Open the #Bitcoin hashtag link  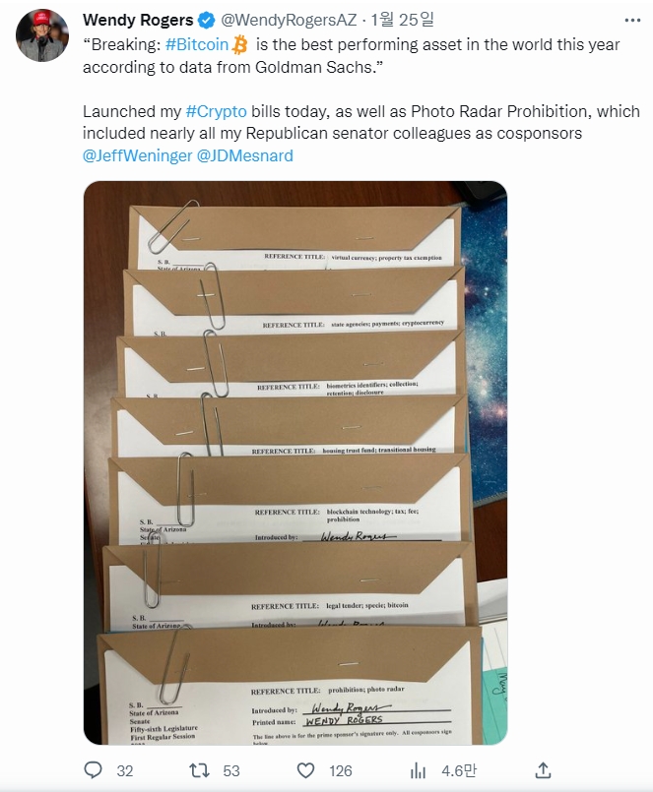click(197, 44)
